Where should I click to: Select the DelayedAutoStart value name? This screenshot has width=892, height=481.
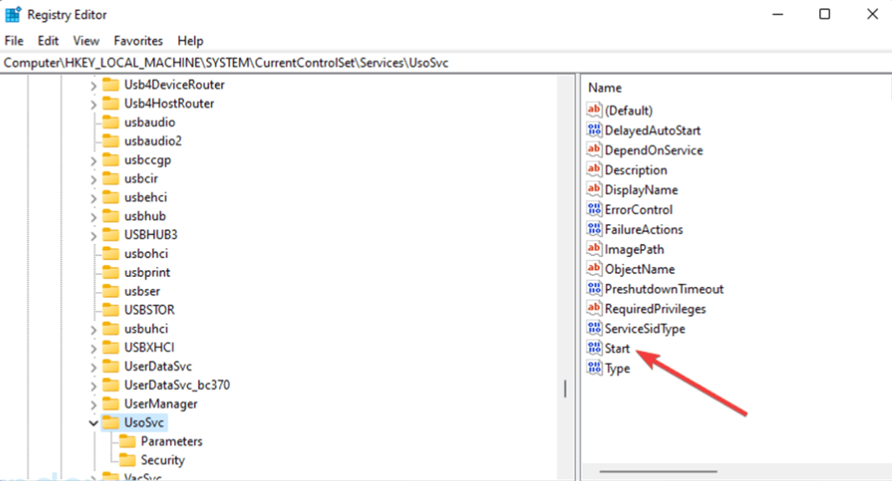pos(653,130)
